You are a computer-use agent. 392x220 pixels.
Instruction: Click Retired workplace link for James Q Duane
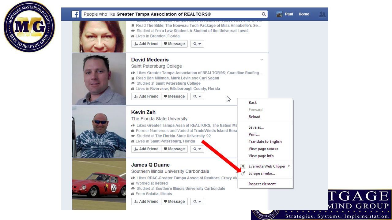coord(161,183)
